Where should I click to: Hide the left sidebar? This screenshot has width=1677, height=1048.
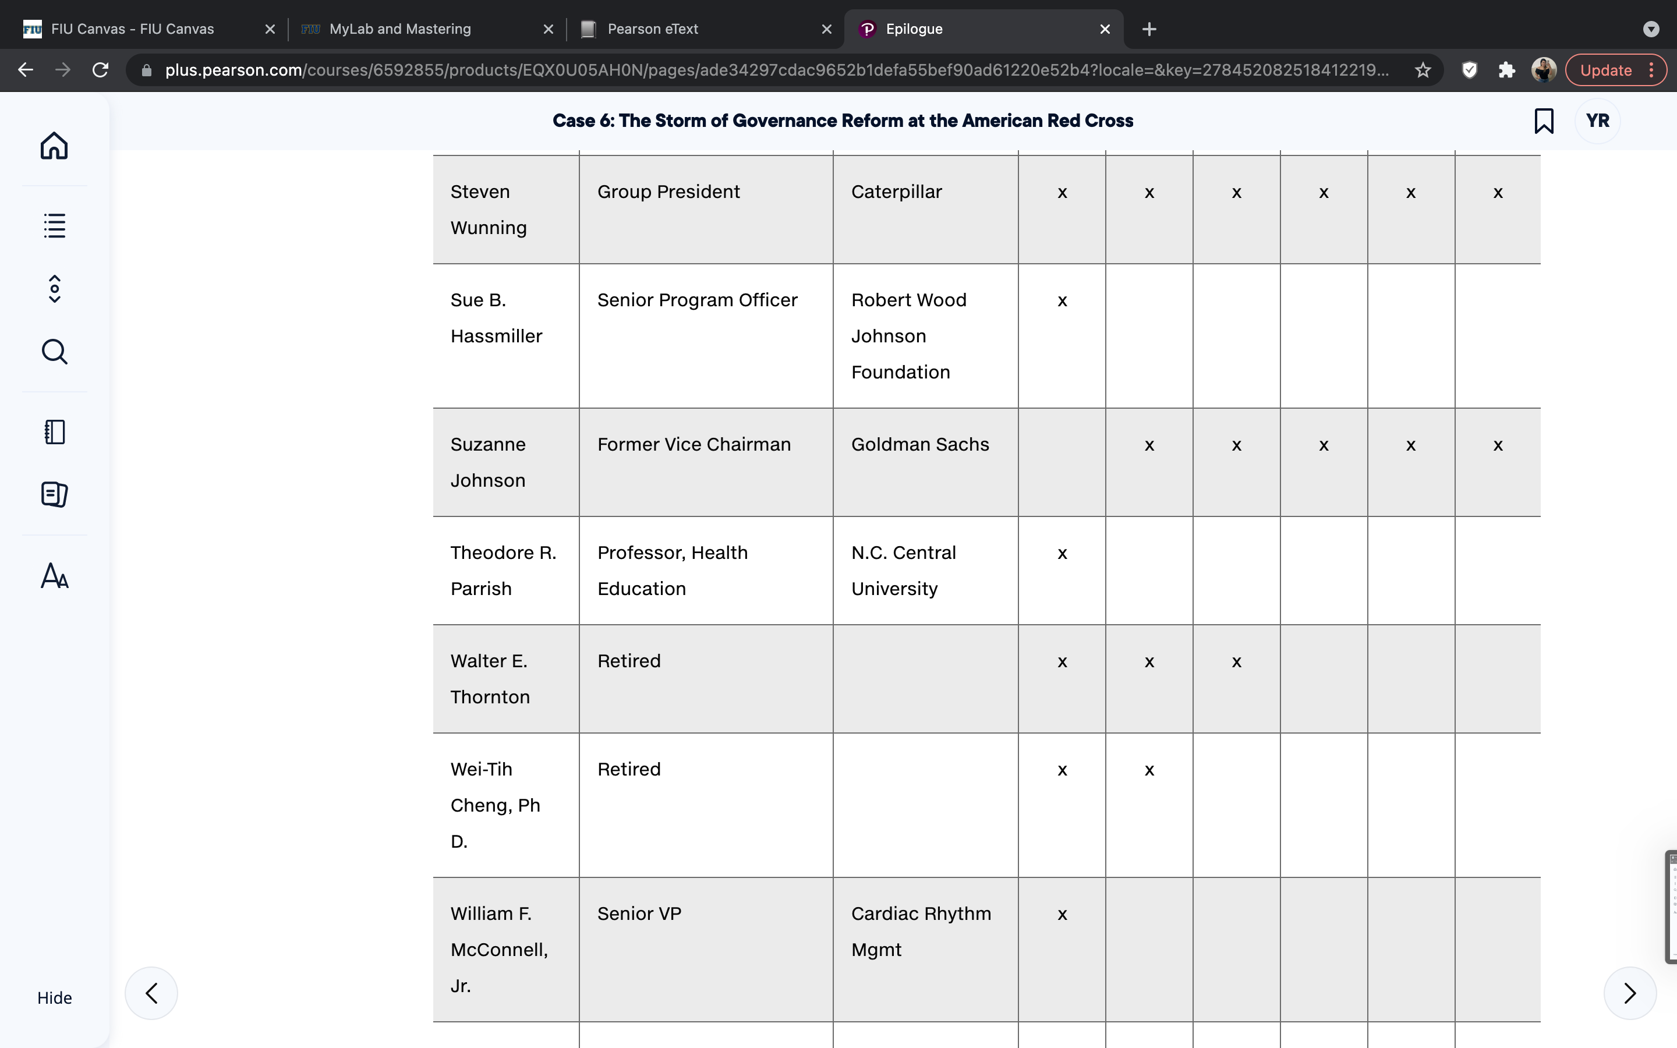click(x=54, y=997)
